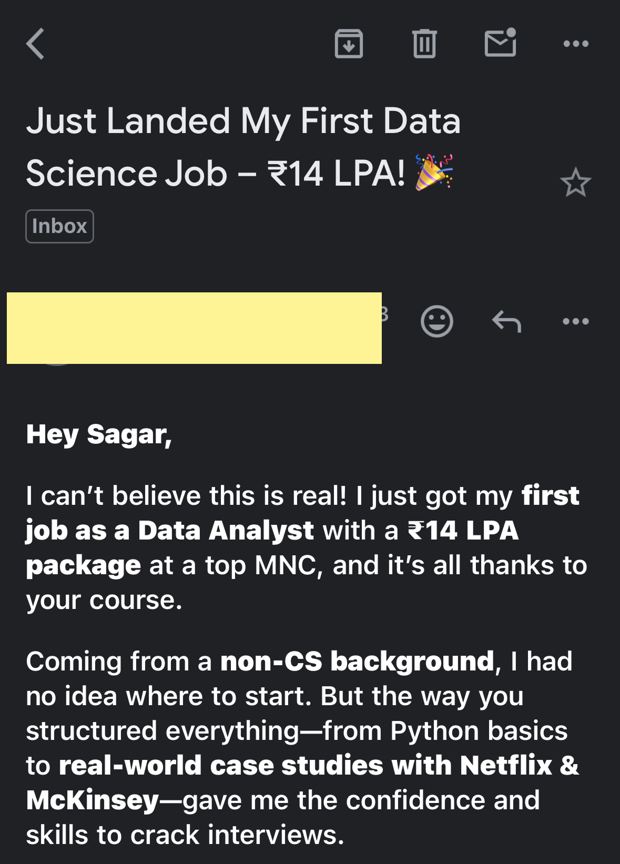Image resolution: width=620 pixels, height=864 pixels.
Task: Mark the email as unread
Action: coord(500,43)
